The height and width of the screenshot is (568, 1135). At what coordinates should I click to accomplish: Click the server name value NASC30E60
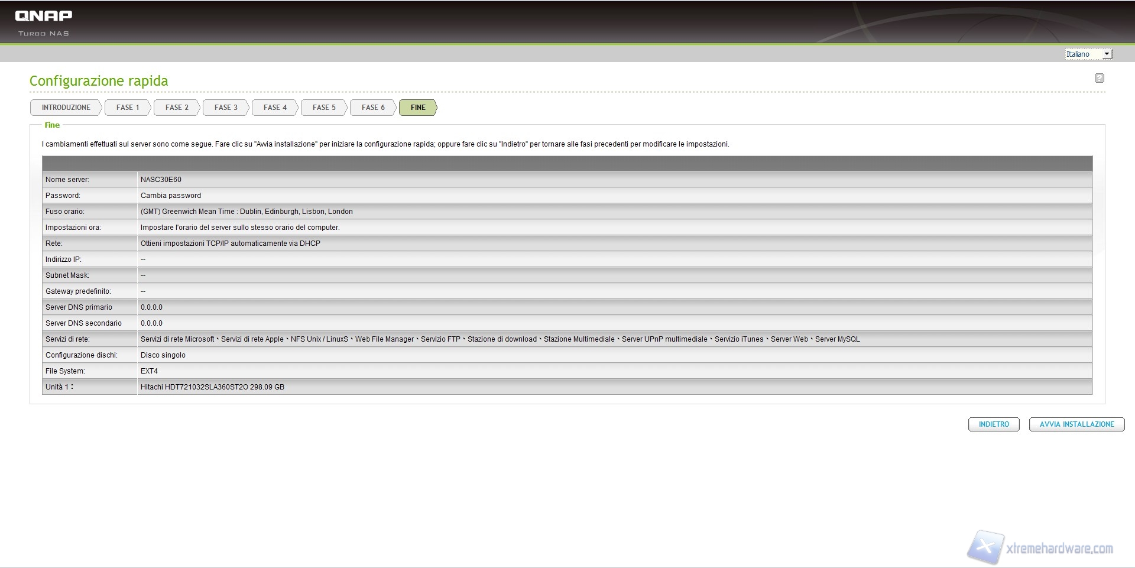point(161,180)
